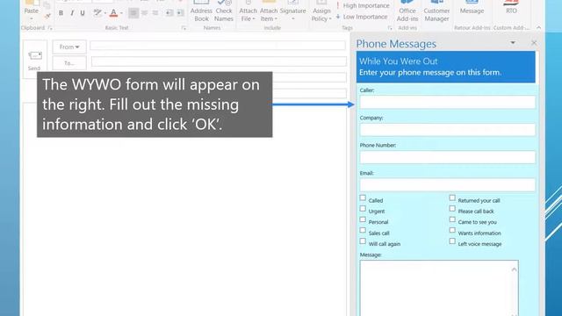Check the Called checkbox
The height and width of the screenshot is (316, 562).
tap(363, 197)
